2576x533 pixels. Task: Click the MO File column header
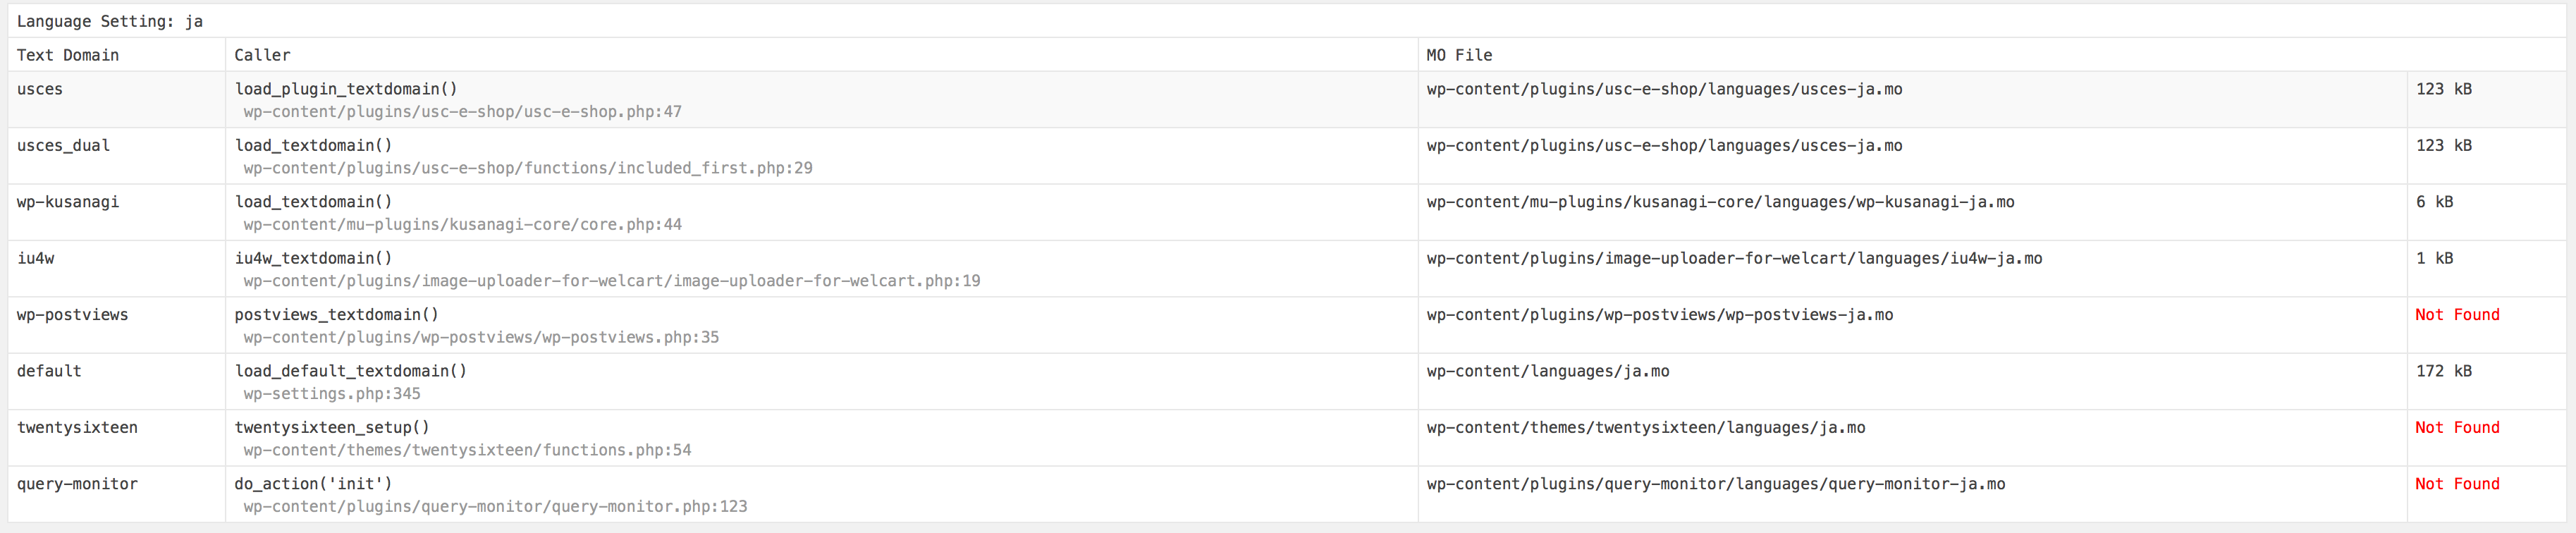point(1459,55)
